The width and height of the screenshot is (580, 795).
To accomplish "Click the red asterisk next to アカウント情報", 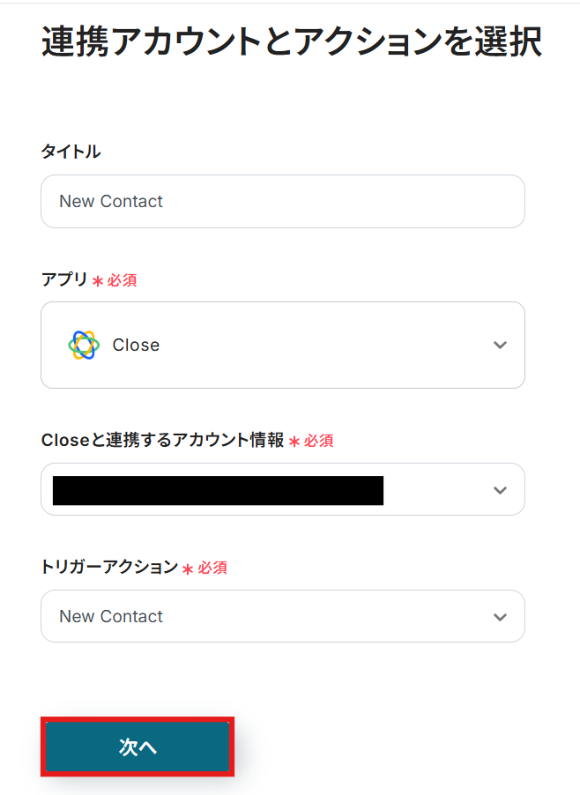I will tap(294, 442).
